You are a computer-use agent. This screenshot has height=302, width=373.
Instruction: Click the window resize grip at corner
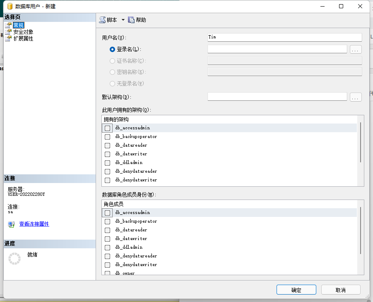tap(367, 296)
